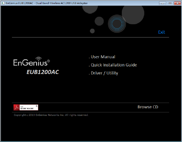Image resolution: width=182 pixels, height=142 pixels.
Task: Click the copyright notice text
Action: (51, 115)
